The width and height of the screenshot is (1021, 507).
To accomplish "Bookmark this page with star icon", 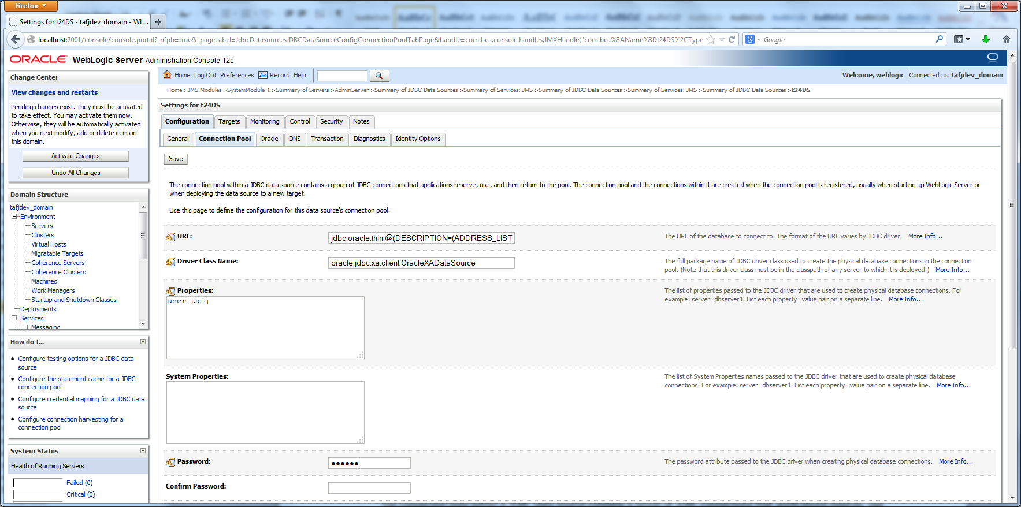I will click(711, 39).
